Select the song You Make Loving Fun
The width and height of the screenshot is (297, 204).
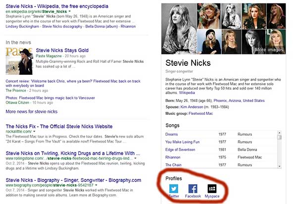pos(182,142)
